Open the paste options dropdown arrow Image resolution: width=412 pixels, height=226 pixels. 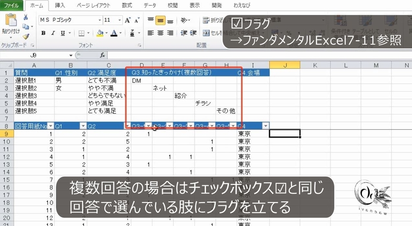pos(11,37)
